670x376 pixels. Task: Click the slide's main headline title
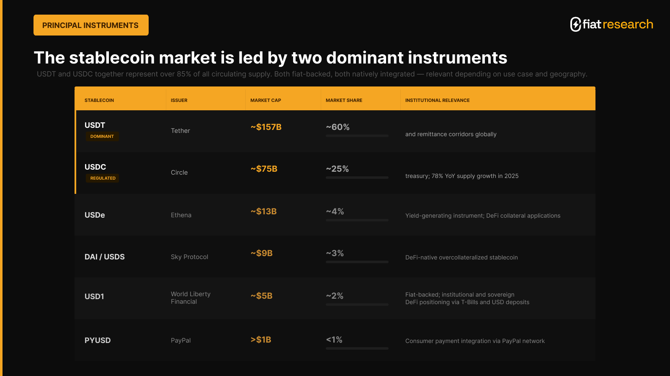[271, 58]
